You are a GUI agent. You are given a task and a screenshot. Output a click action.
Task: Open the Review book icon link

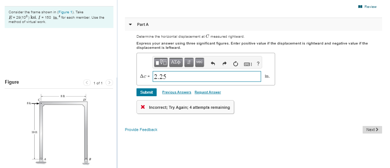[367, 7]
